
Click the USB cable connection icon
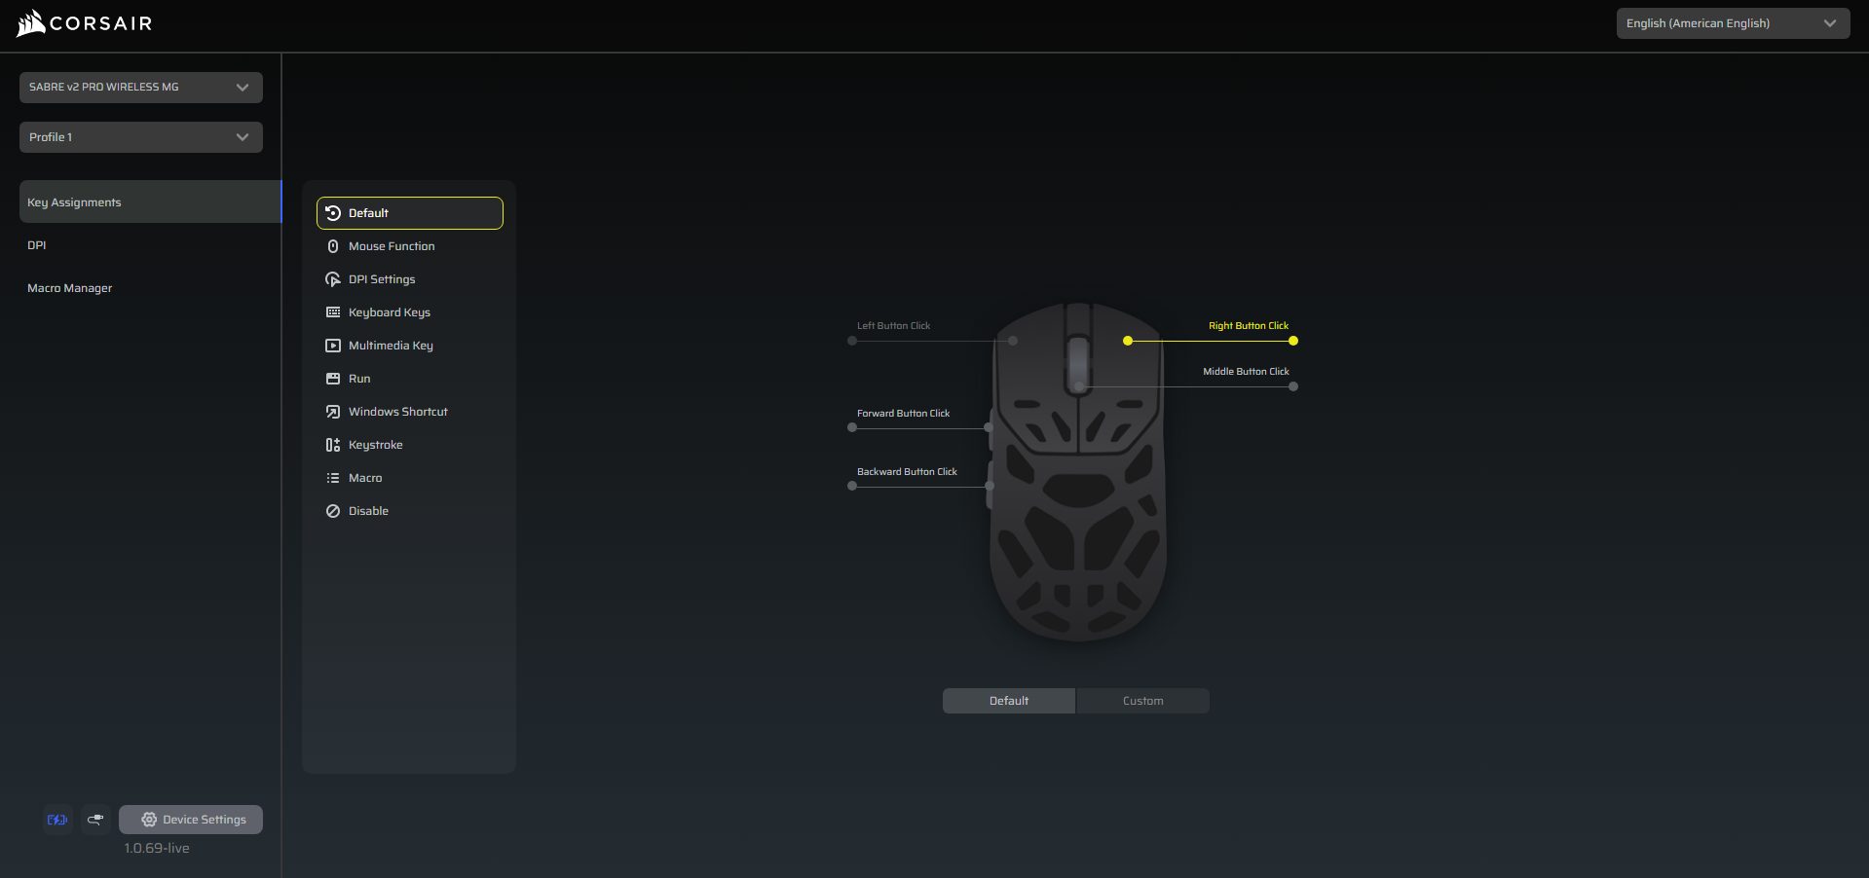[x=95, y=820]
